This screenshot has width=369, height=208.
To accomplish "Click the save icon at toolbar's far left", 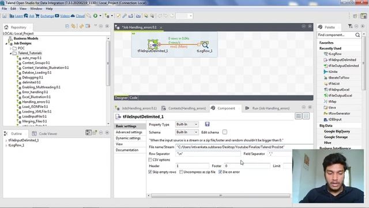I will pos(5,16).
